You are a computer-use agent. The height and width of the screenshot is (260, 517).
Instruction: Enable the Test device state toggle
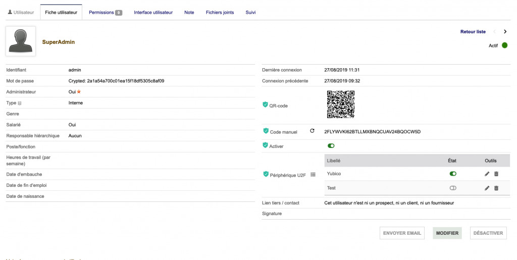pyautogui.click(x=453, y=188)
